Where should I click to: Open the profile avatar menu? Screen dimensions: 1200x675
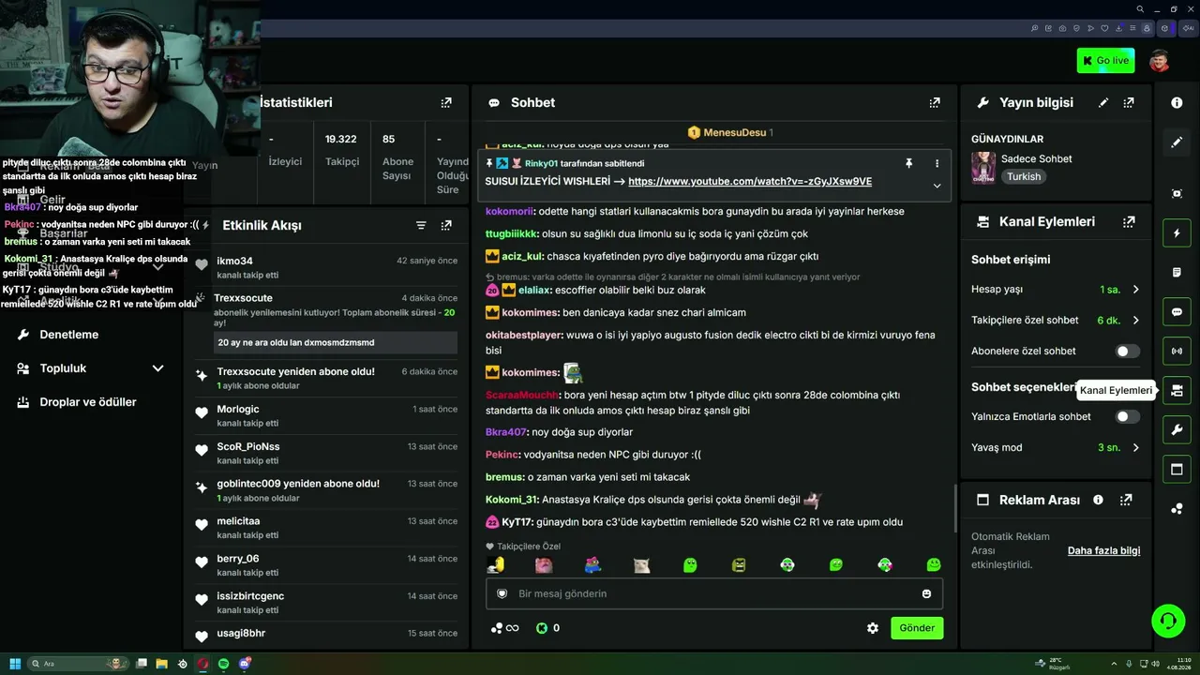(x=1160, y=61)
